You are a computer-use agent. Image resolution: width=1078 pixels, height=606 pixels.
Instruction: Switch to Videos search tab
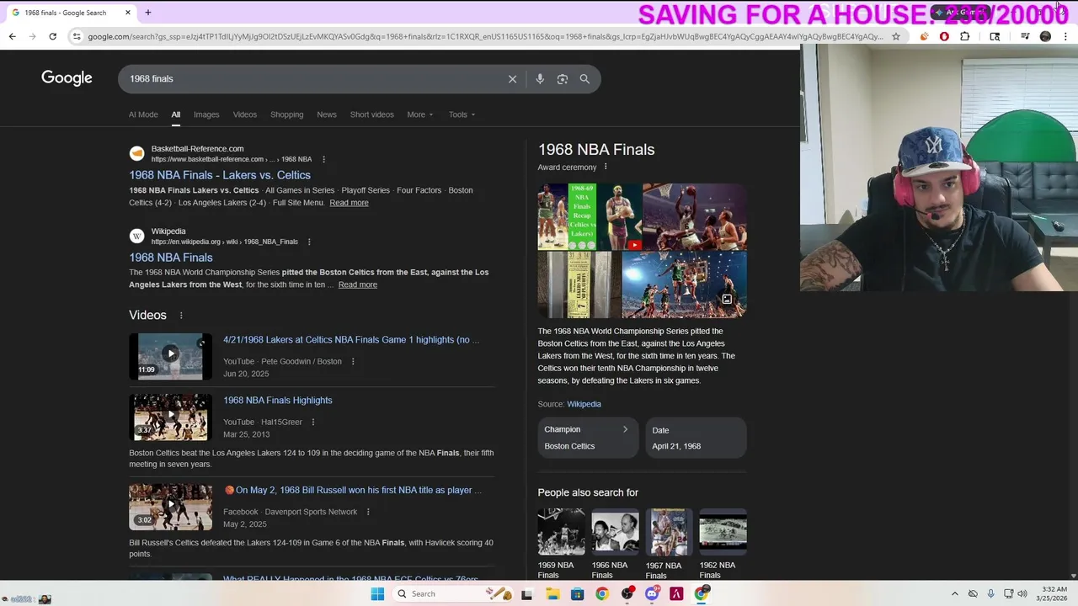click(245, 114)
